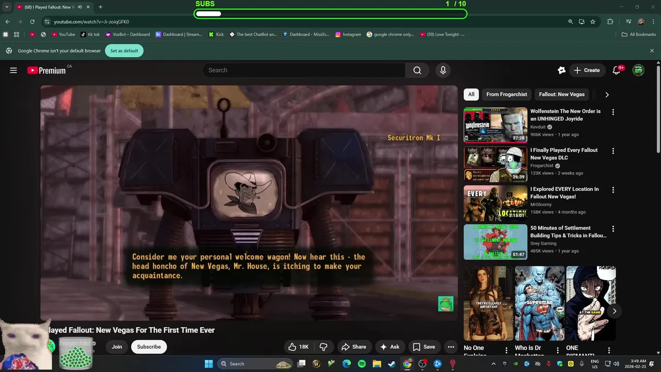Save the video to a playlist
Screen dimensions: 661x372
[424, 347]
